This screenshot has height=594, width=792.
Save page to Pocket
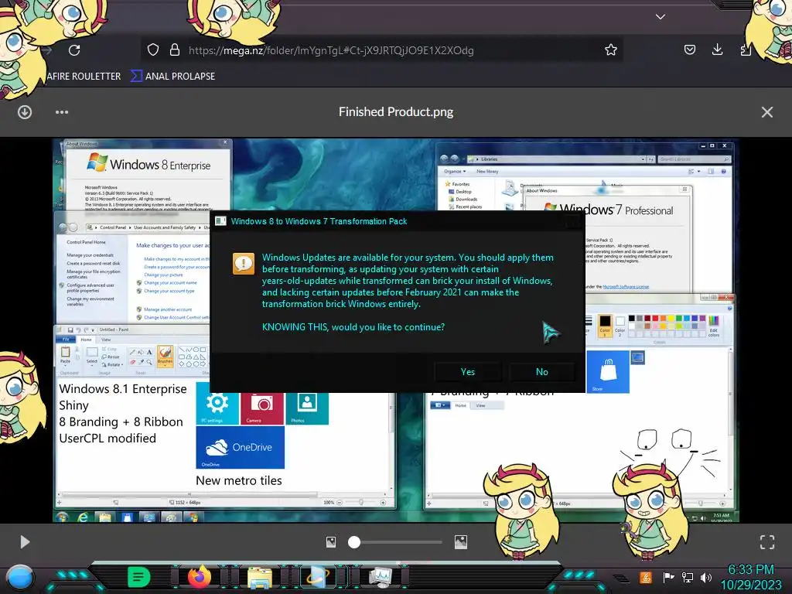coord(689,49)
